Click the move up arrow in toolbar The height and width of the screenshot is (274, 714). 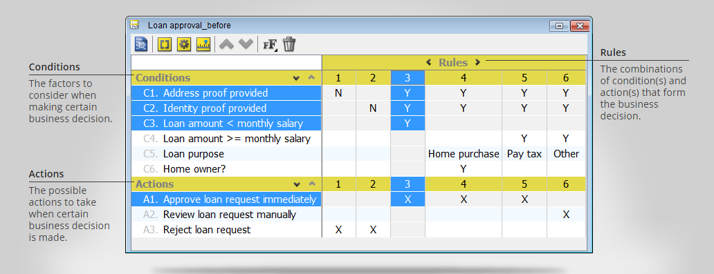[226, 44]
